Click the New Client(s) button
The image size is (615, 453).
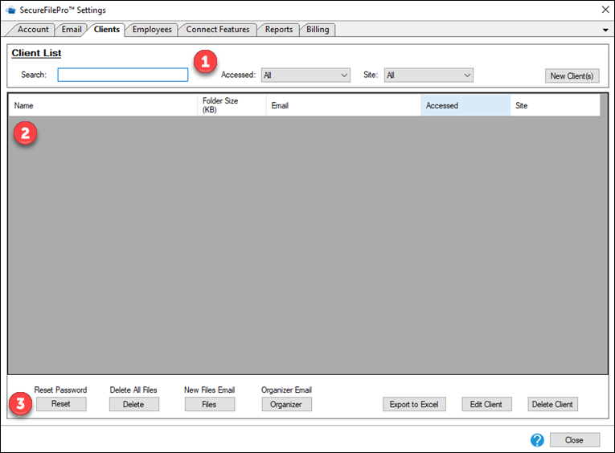tap(572, 76)
